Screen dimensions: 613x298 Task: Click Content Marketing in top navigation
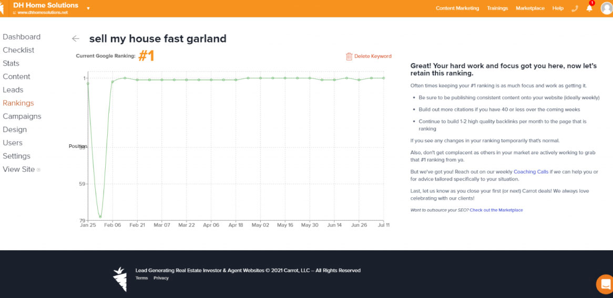(x=457, y=8)
